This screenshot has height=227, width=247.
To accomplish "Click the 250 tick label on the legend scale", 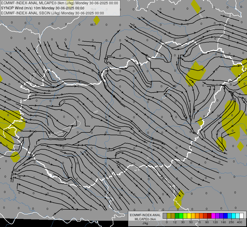I will pos(231,222).
